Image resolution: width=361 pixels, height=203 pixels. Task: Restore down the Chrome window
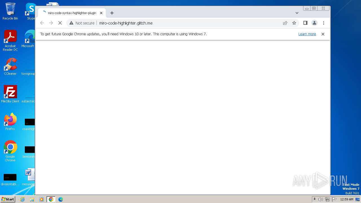coord(314,8)
